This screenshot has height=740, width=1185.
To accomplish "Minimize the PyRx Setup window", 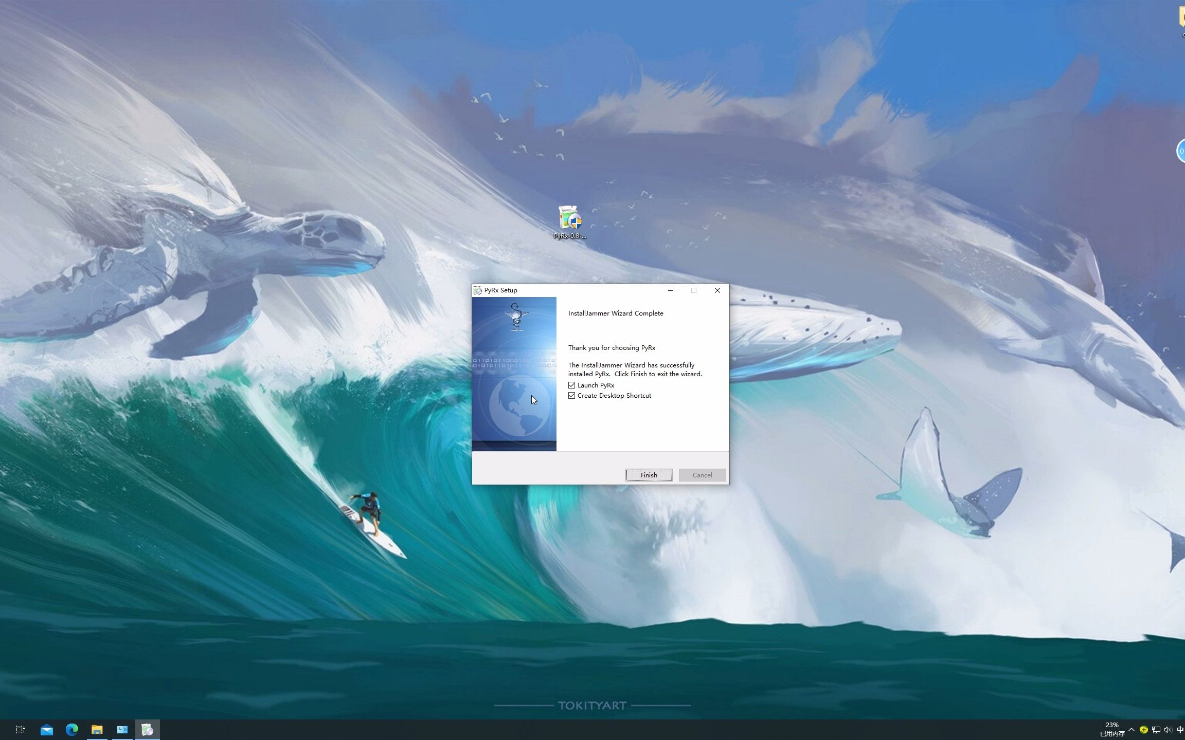I will (x=670, y=290).
